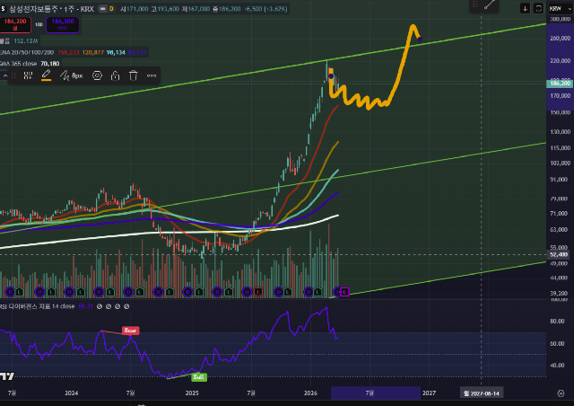574x406 pixels.
Task: Click the 80.00 RSI scale label
Action: (x=557, y=321)
